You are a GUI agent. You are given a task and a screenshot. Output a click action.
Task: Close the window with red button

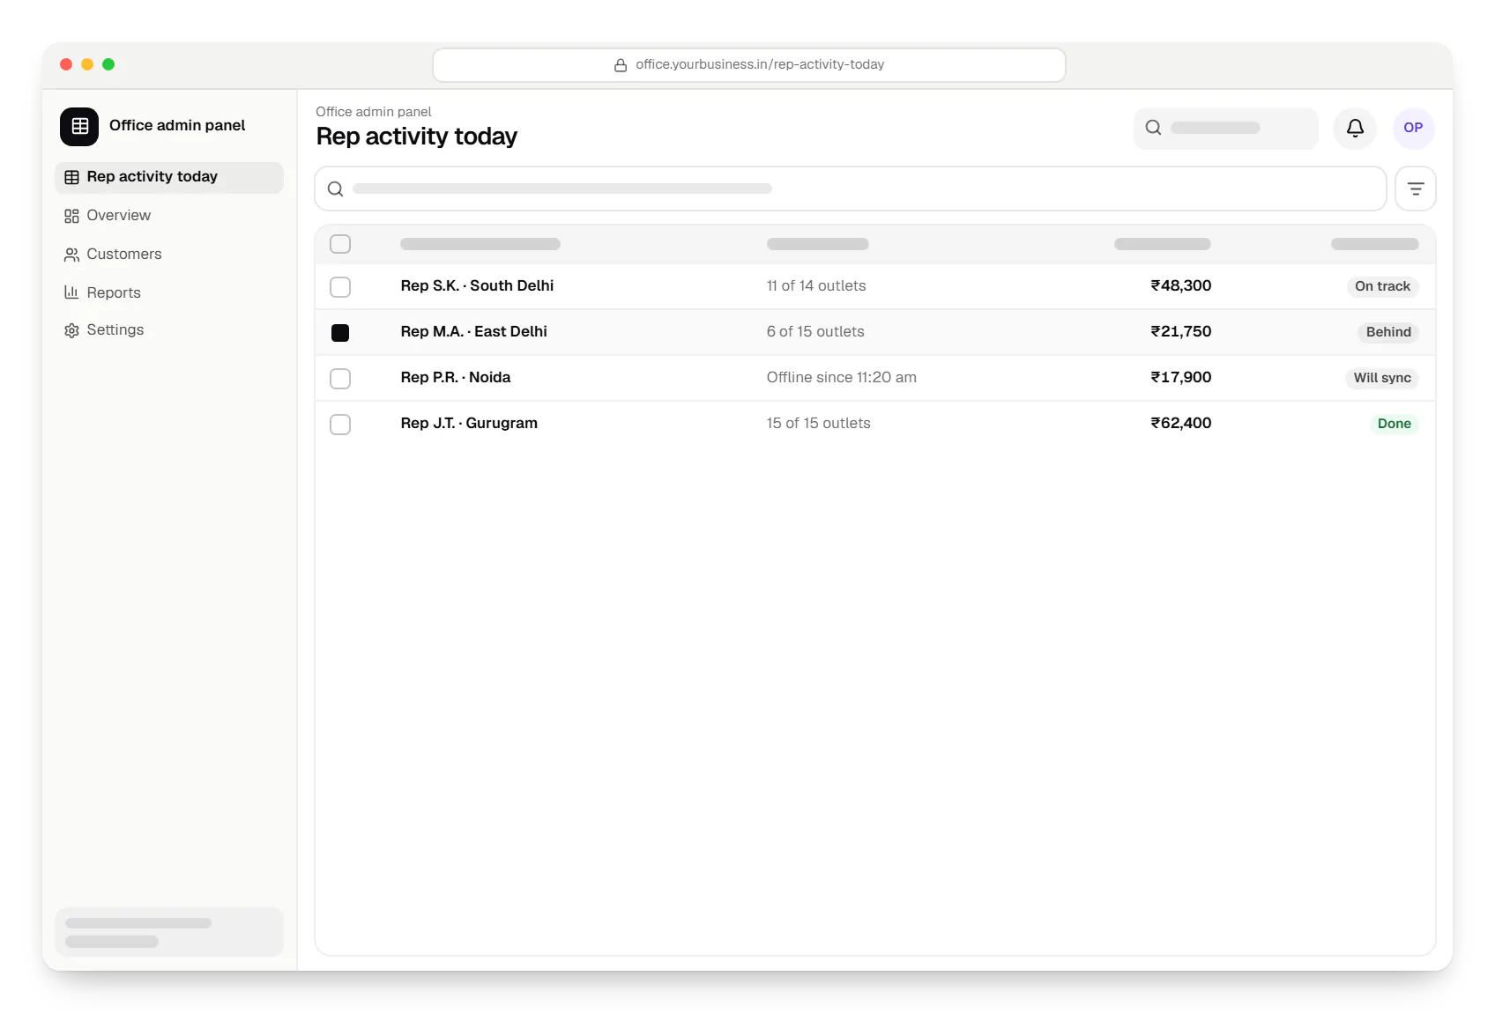tap(66, 64)
